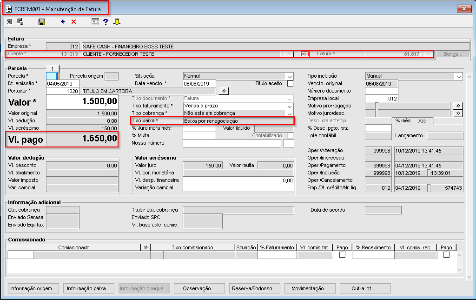The width and height of the screenshot is (476, 300).
Task: Open the Observação... dialog
Action: 199,288
